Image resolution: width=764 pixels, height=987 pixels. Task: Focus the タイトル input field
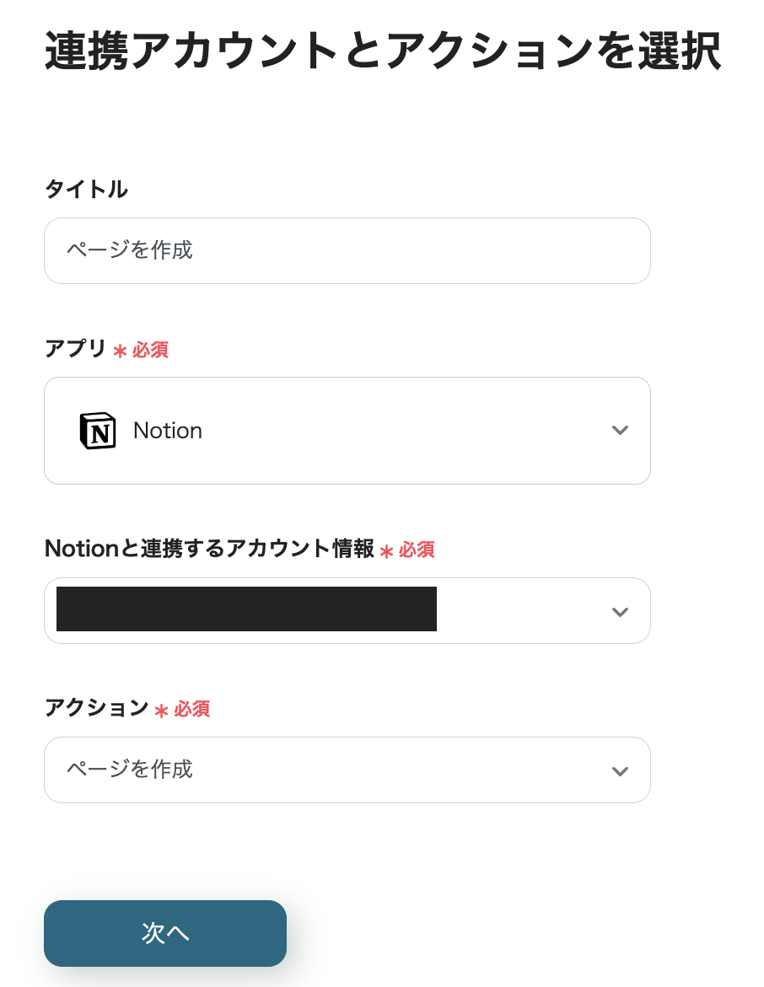(x=347, y=251)
